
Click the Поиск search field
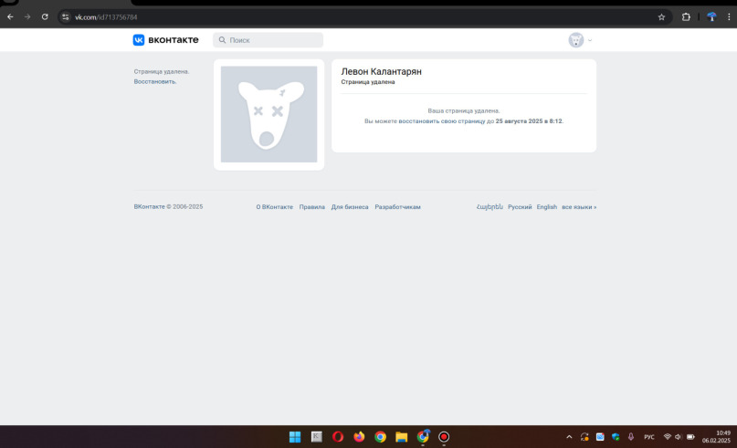click(x=268, y=40)
